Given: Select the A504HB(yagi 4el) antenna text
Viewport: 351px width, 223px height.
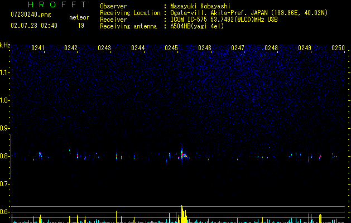Looking at the screenshot, I should tap(197, 26).
